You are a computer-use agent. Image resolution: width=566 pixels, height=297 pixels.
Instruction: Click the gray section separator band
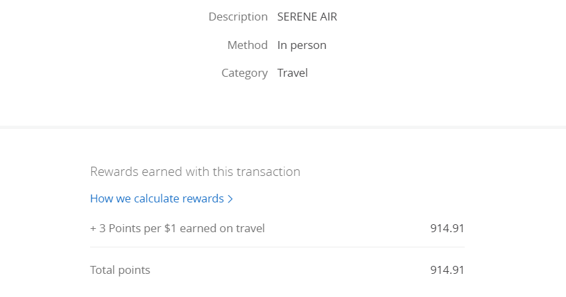(283, 126)
